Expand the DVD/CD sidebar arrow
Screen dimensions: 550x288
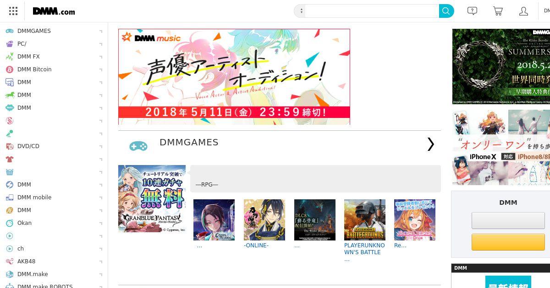101,146
